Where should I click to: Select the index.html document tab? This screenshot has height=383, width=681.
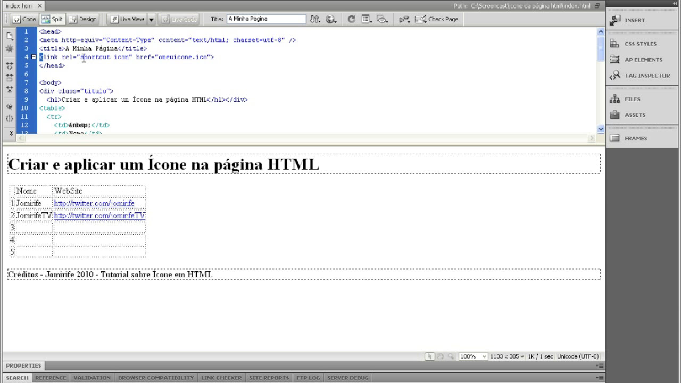pos(19,6)
